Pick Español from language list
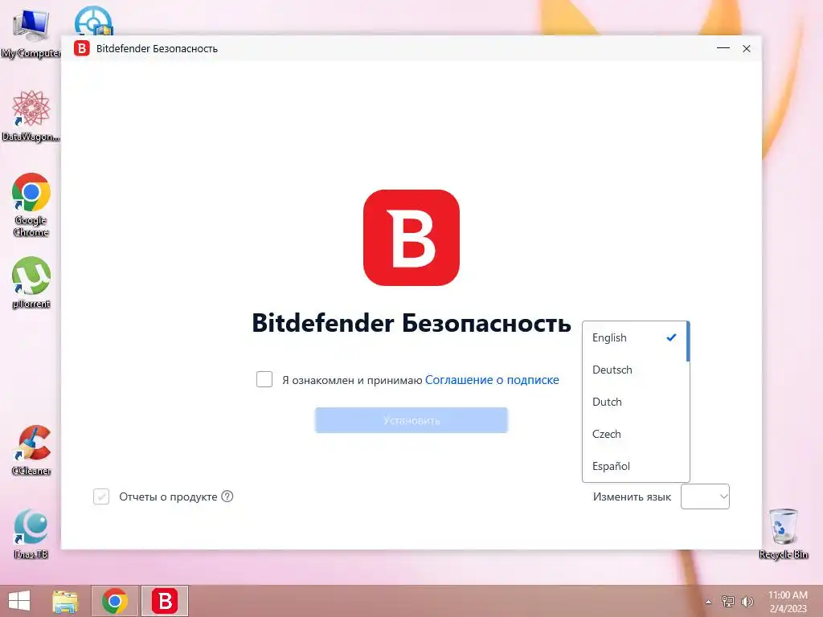823x617 pixels. [x=635, y=466]
